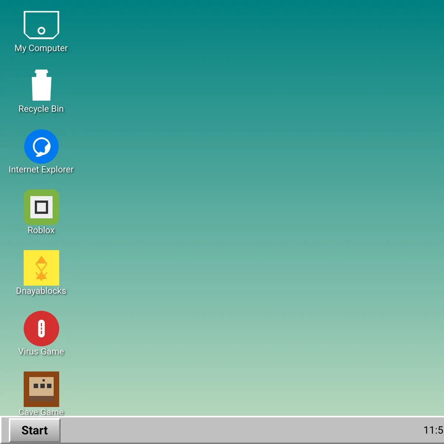Select the yellow Dnayablocks icon

[x=41, y=268]
